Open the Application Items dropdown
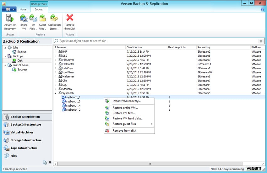Screen dimensions: 267x173 54,22
